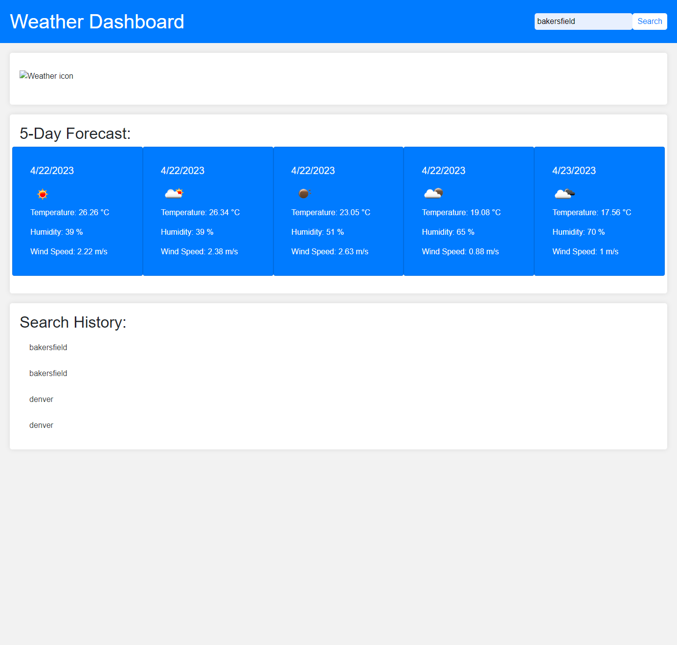Click the 5-Day Forecast heading
The height and width of the screenshot is (645, 677).
[x=75, y=133]
